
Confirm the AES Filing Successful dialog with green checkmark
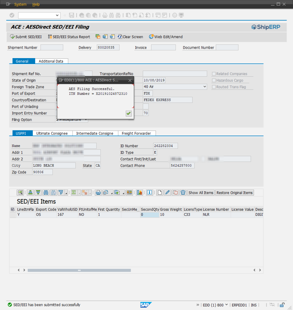click(128, 113)
